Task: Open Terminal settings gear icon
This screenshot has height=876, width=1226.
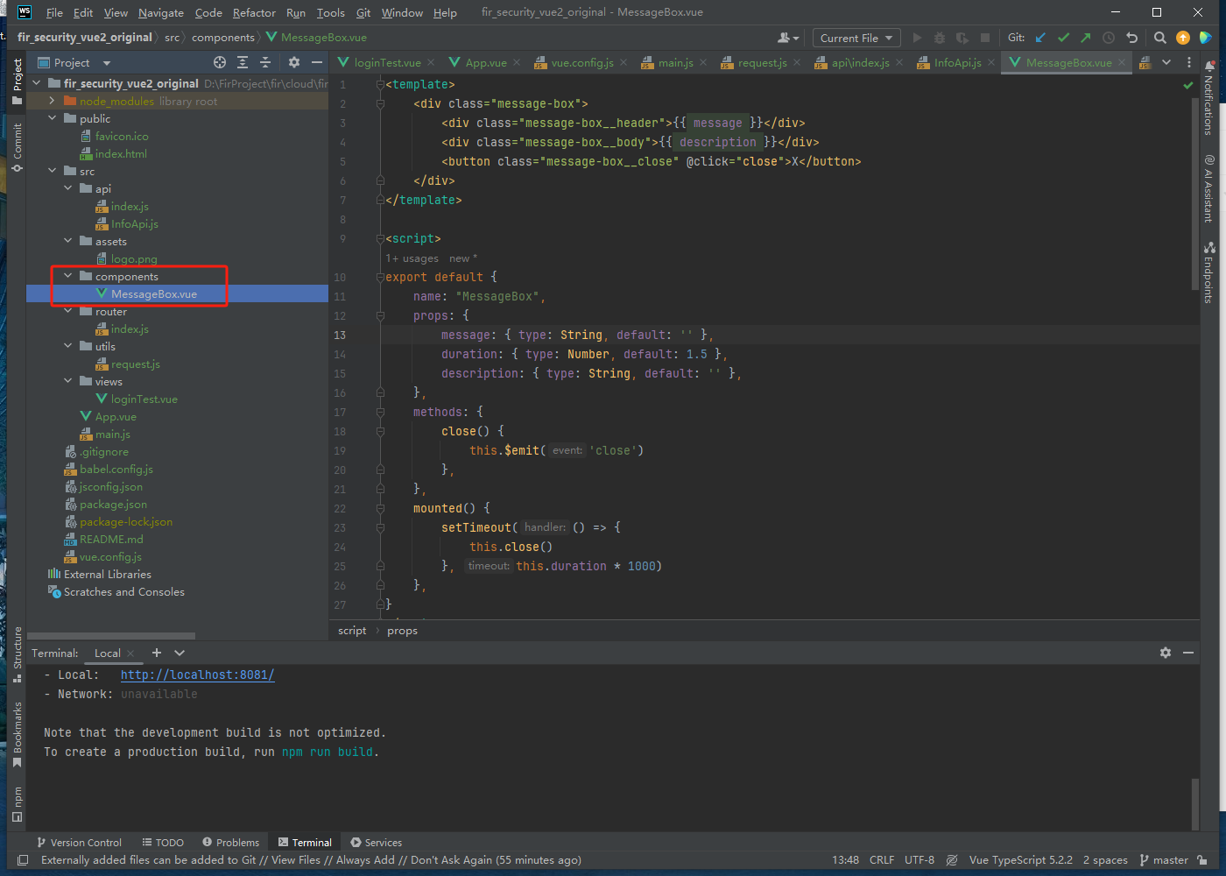Action: pyautogui.click(x=1166, y=653)
